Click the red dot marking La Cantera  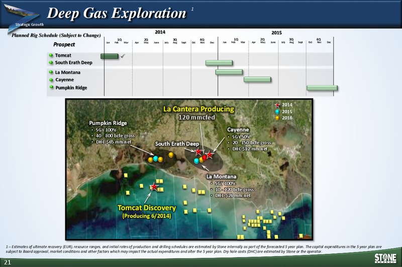click(205, 157)
